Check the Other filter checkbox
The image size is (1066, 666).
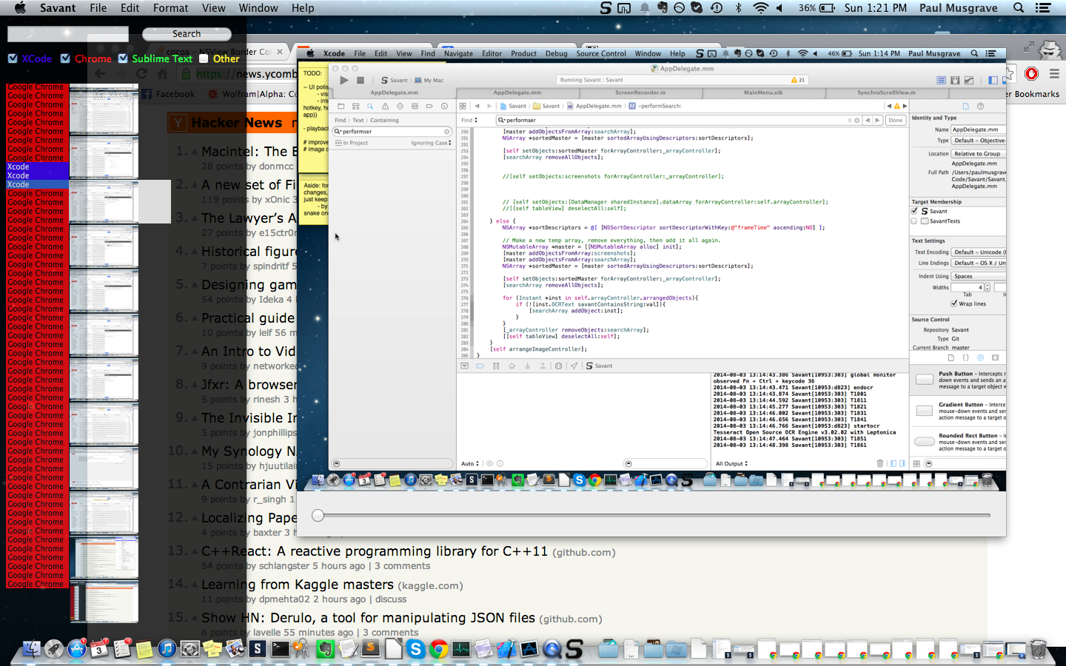[x=204, y=58]
